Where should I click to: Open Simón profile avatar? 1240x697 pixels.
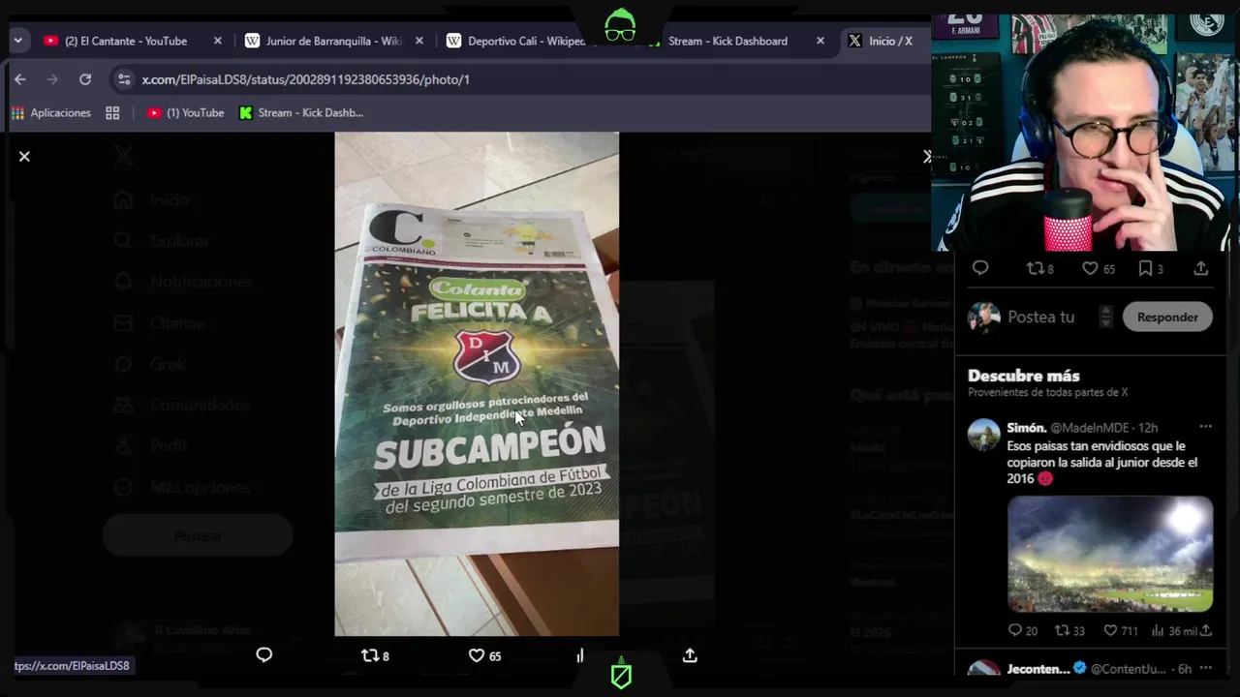click(983, 435)
